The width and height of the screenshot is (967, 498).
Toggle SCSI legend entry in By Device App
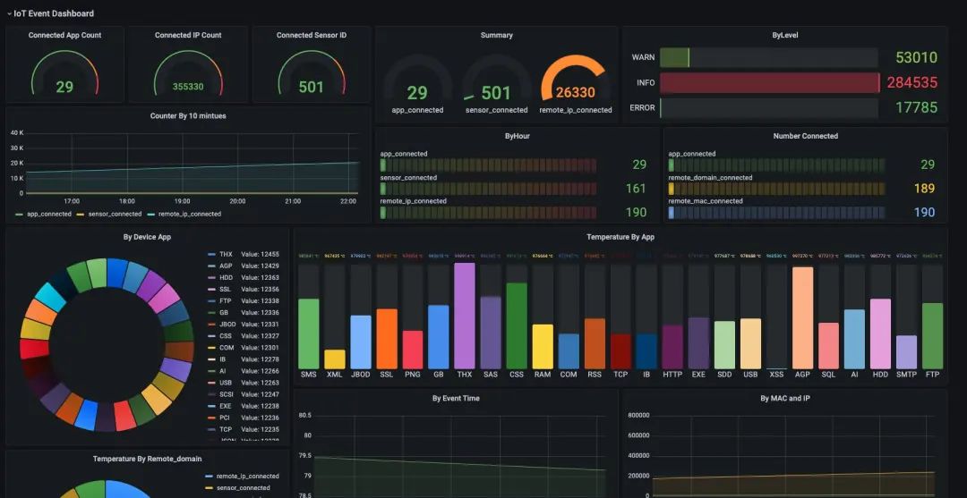pos(227,394)
